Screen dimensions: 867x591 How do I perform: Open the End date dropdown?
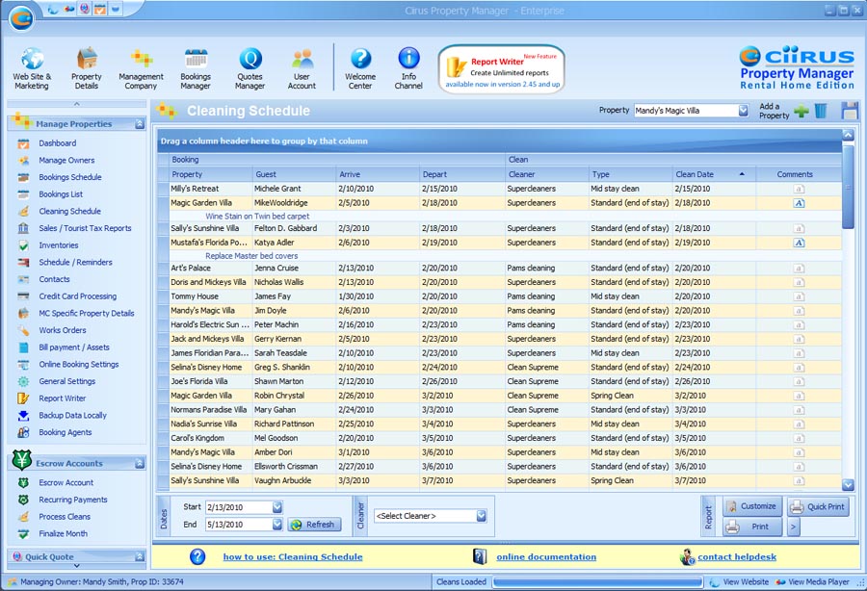pos(277,525)
